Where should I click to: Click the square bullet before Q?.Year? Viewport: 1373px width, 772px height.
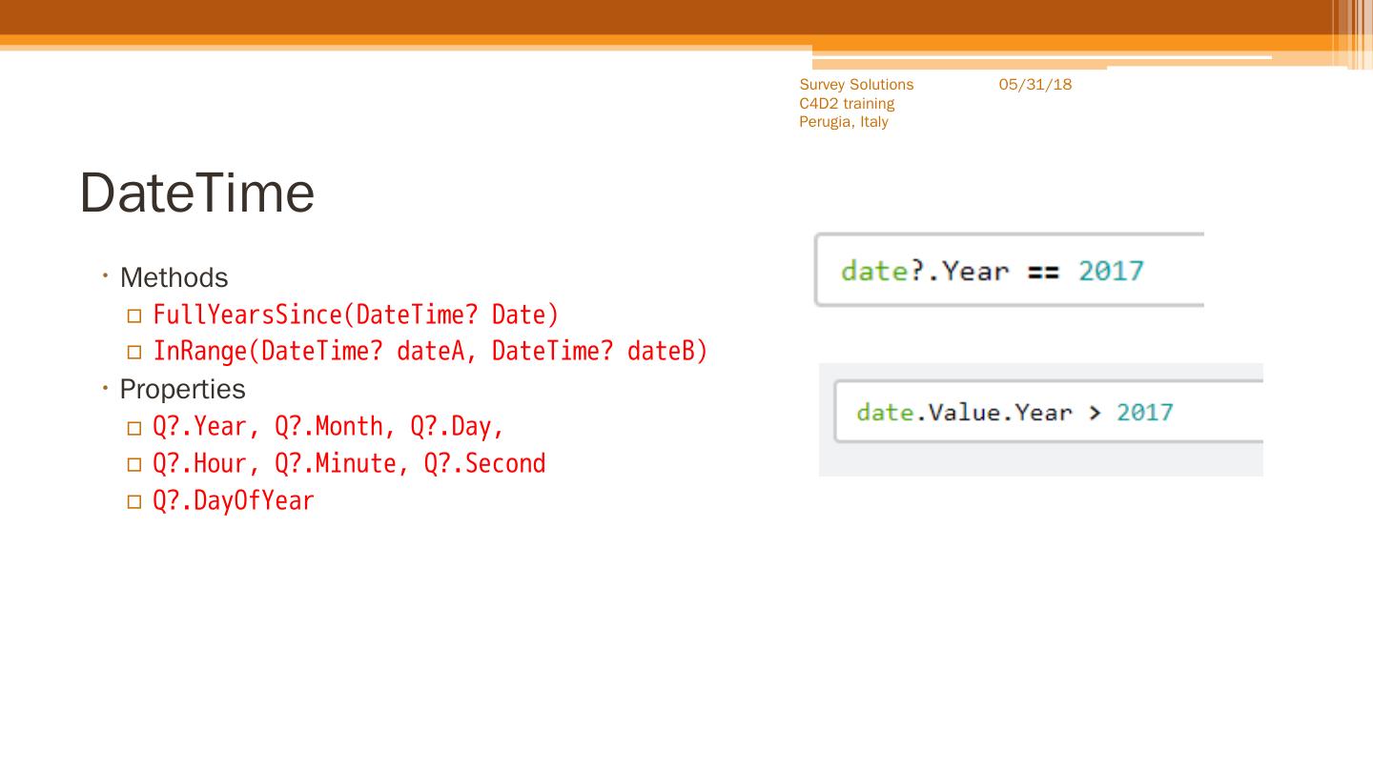tap(133, 427)
